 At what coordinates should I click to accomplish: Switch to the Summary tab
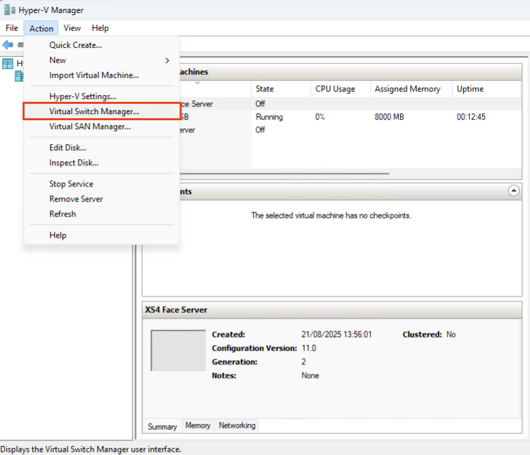162,426
